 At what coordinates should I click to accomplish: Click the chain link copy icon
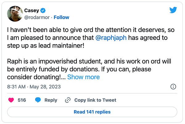(68, 100)
